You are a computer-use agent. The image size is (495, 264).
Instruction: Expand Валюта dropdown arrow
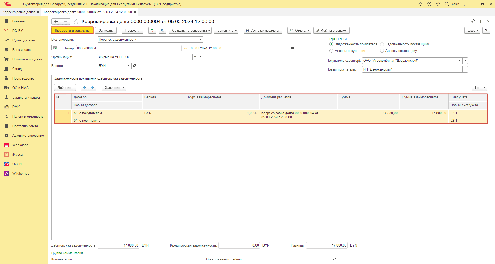129,66
